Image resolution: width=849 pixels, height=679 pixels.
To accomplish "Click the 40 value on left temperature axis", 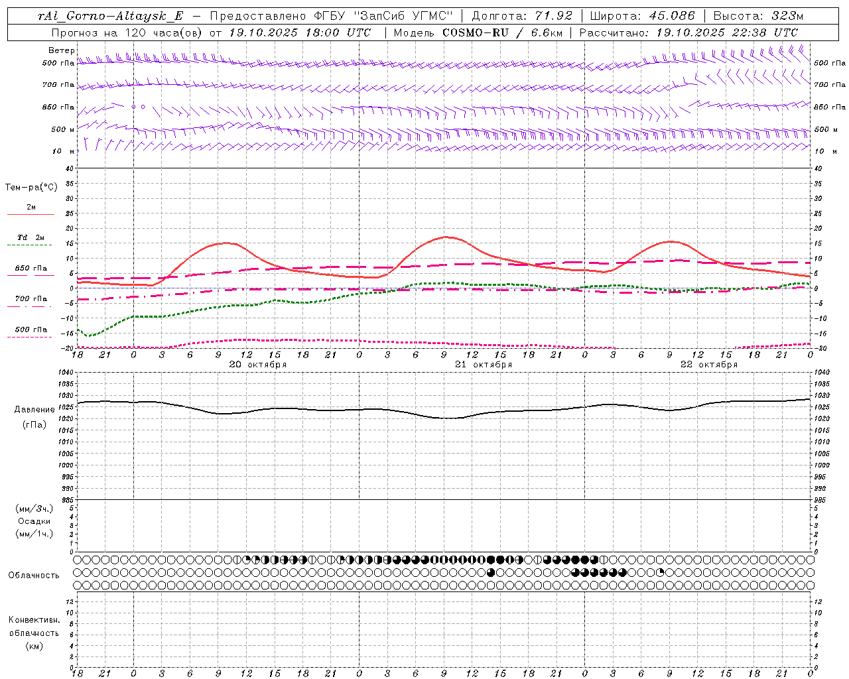I will coord(70,168).
